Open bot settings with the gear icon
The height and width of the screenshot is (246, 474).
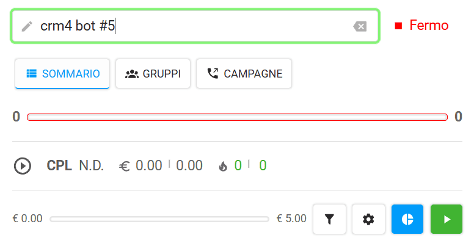tap(368, 219)
